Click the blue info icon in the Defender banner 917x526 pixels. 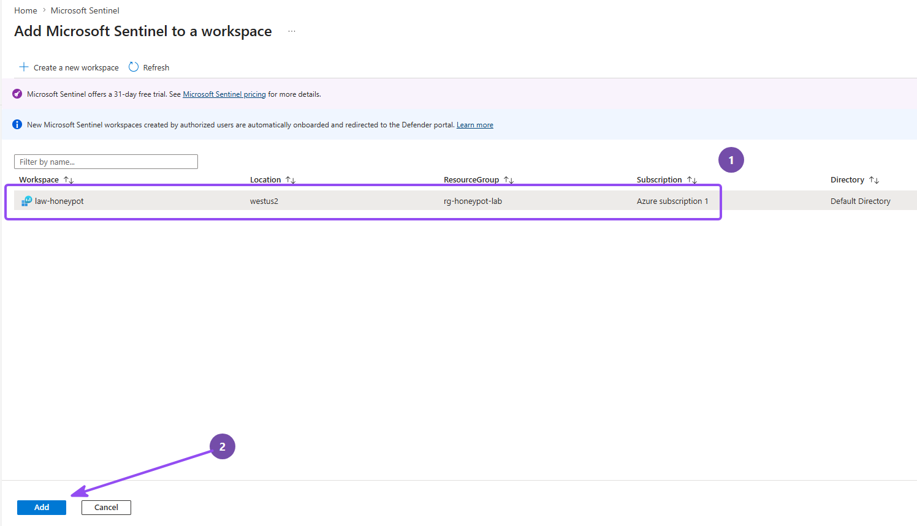coord(17,124)
